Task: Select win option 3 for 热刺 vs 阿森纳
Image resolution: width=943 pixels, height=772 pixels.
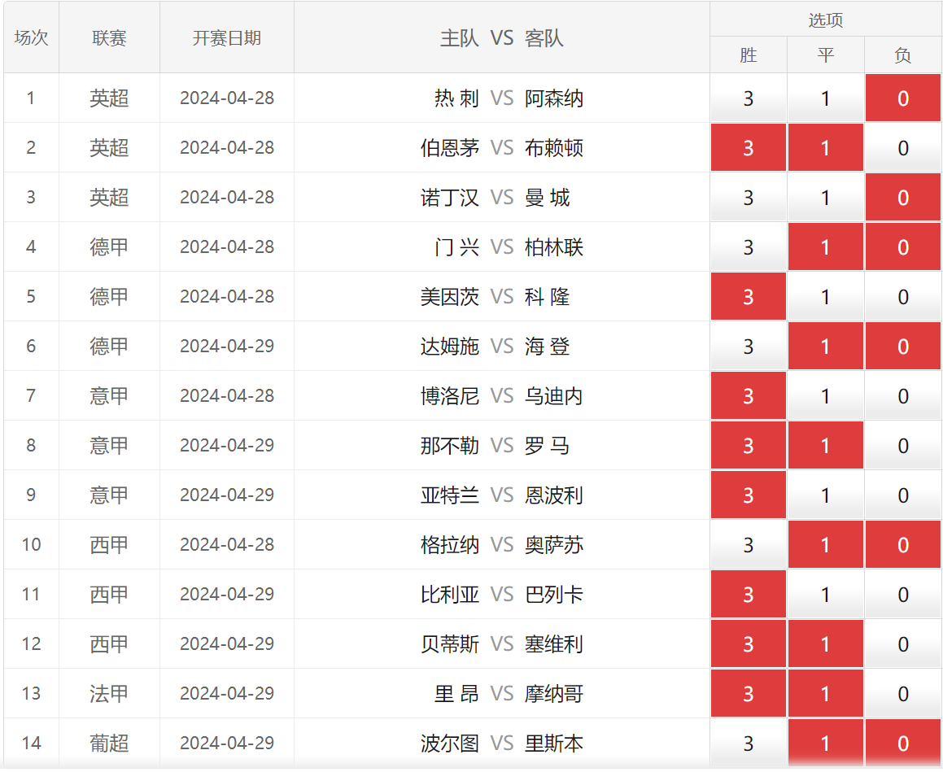Action: (749, 98)
